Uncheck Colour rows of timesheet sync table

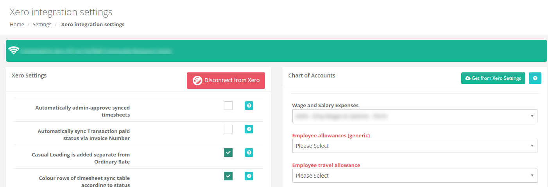(x=228, y=176)
